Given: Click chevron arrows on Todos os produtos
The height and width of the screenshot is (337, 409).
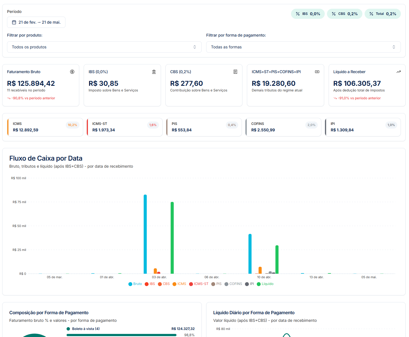Looking at the screenshot, I should click(195, 47).
